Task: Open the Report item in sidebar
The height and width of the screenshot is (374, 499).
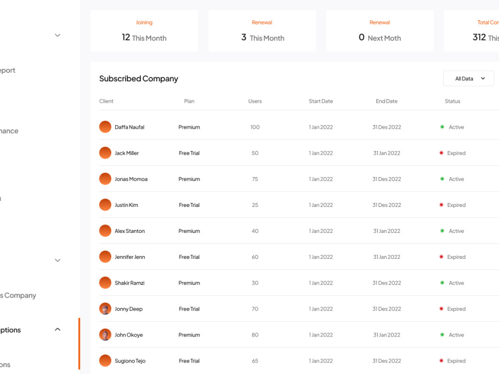Action: (7, 70)
